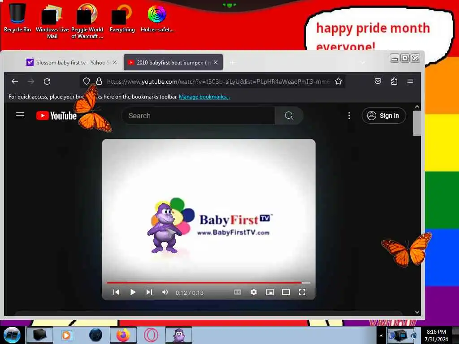Bookmark this page with the star
The height and width of the screenshot is (344, 459).
(x=338, y=81)
